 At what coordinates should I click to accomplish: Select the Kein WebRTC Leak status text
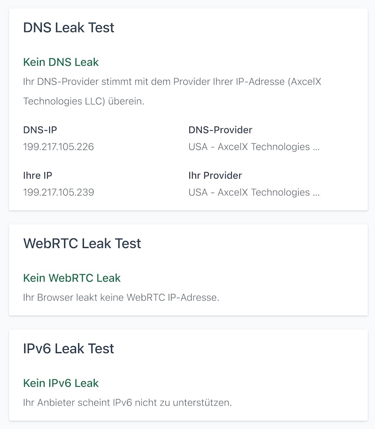[72, 278]
